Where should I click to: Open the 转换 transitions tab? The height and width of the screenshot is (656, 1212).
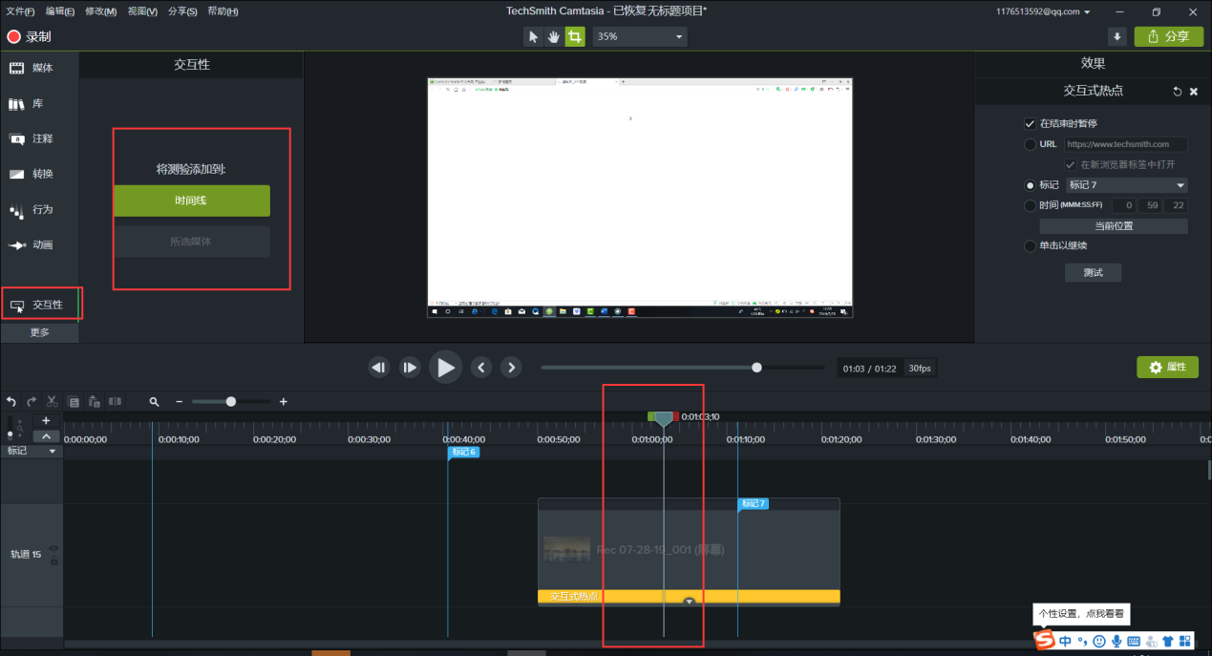coord(39,174)
